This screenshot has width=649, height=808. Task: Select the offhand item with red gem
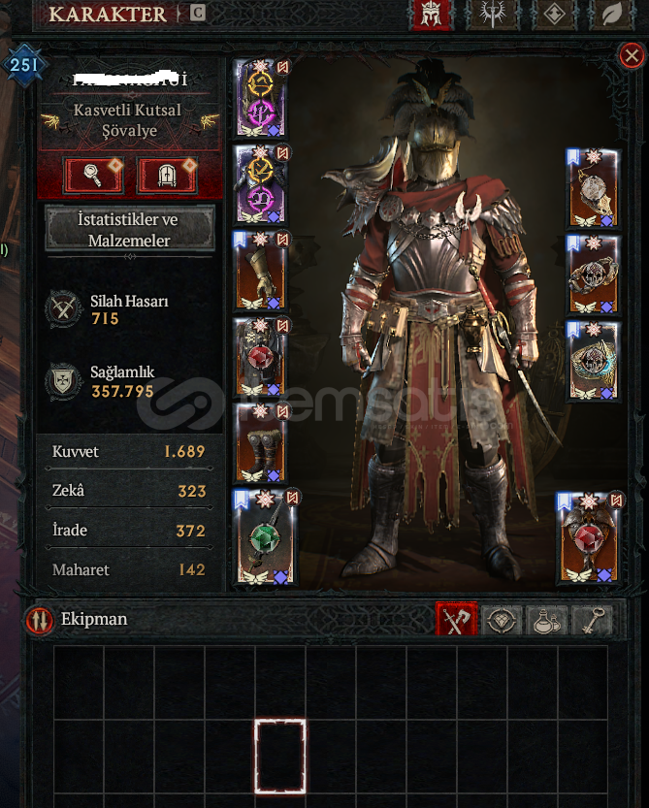click(589, 538)
